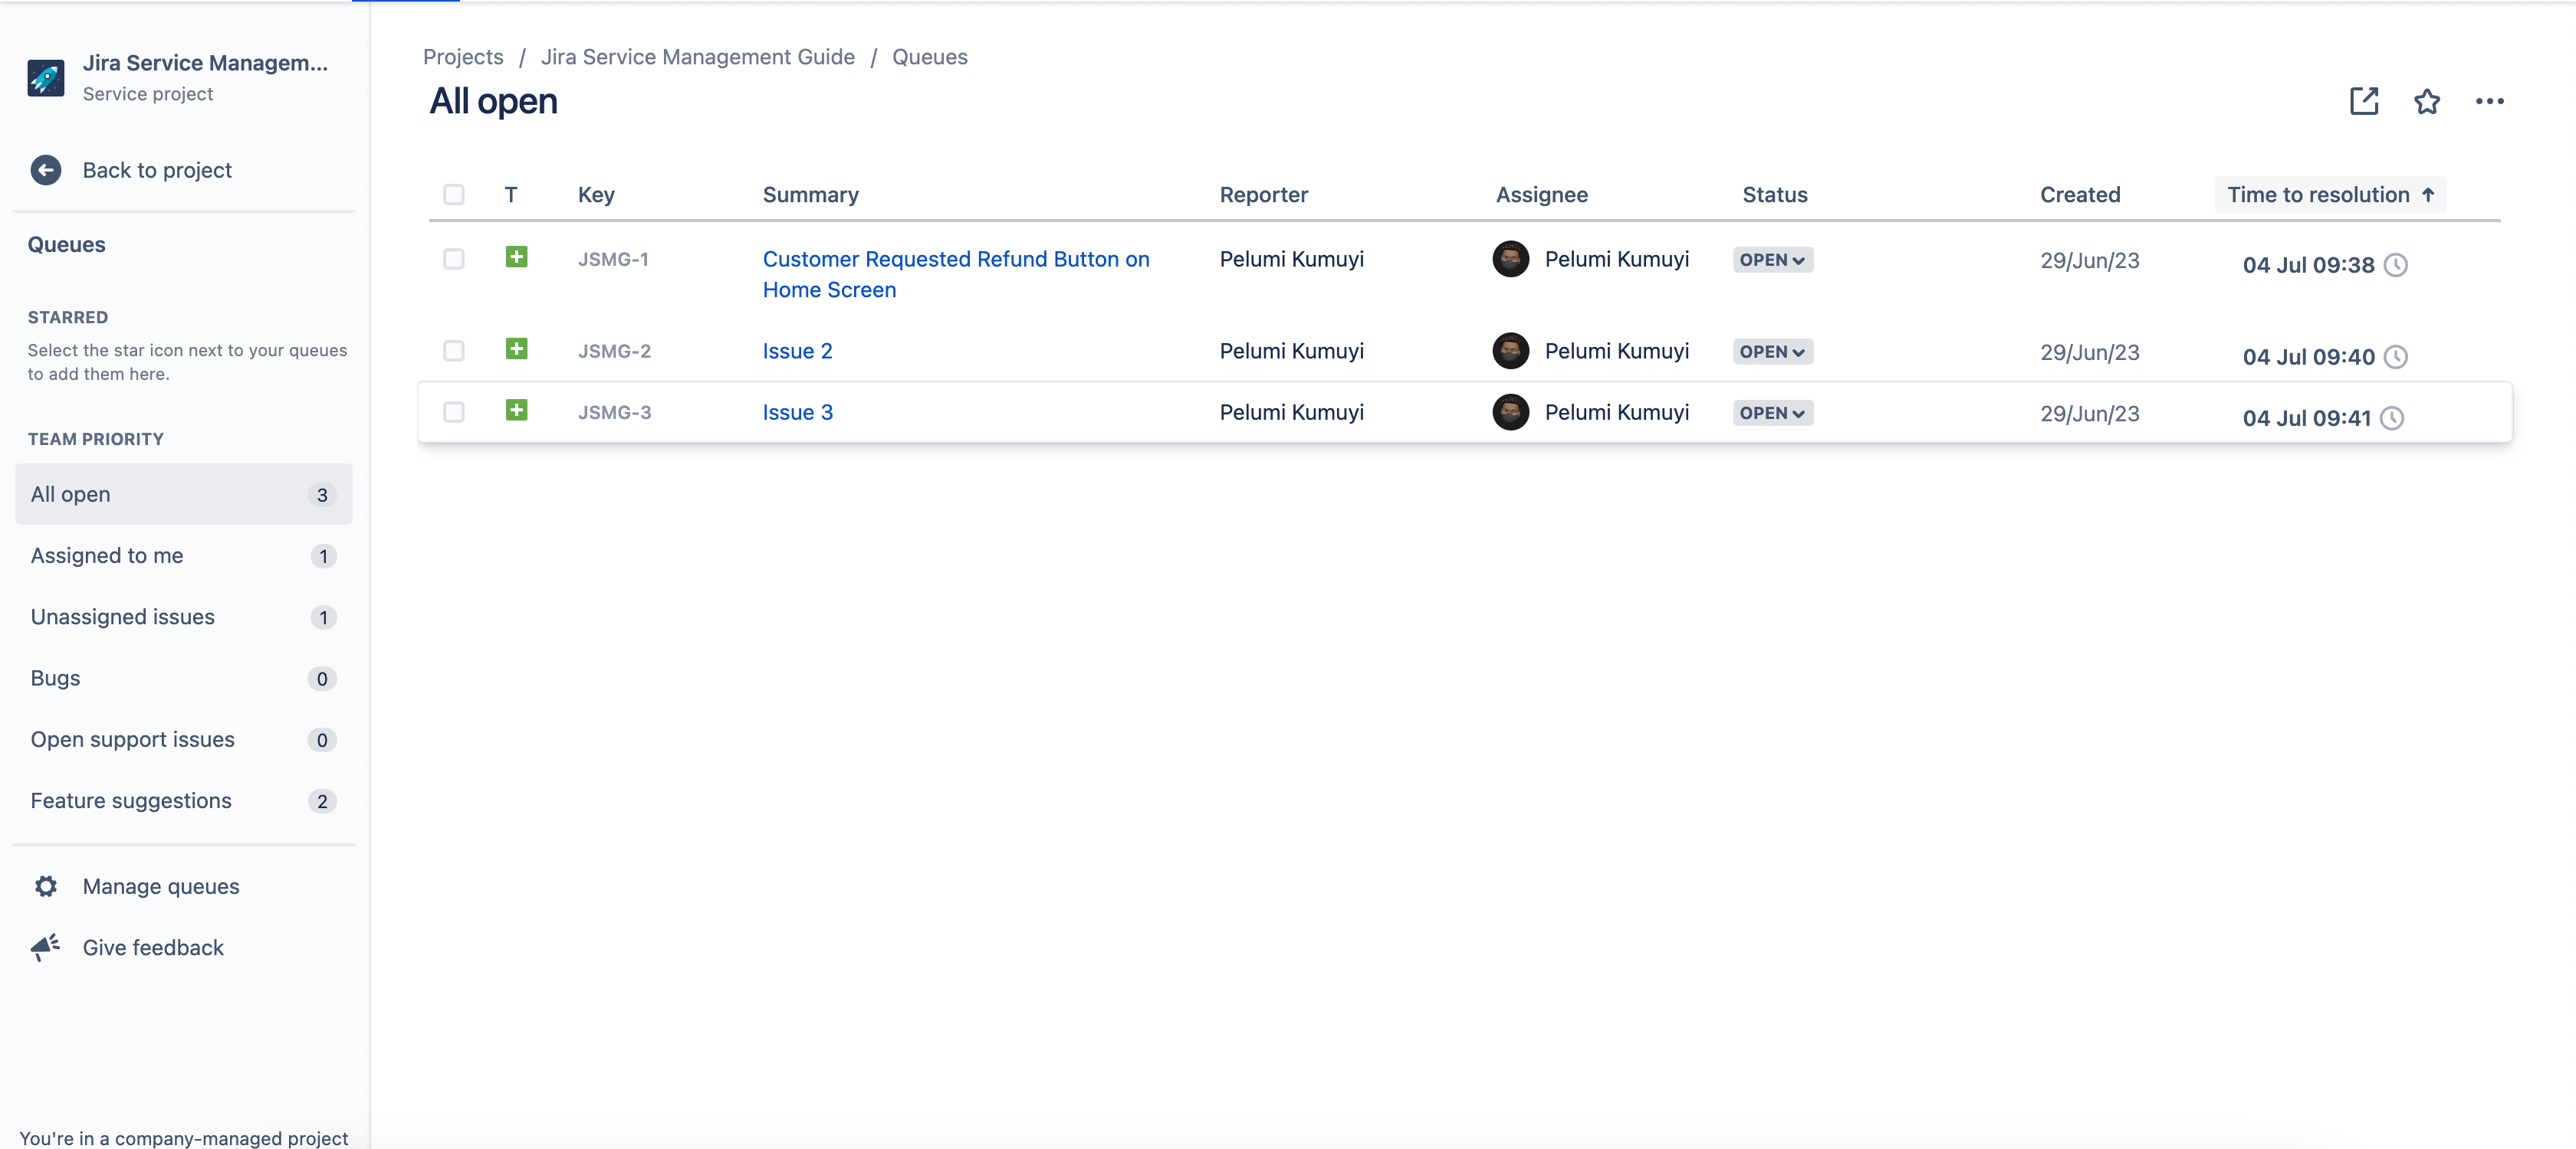2576x1149 pixels.
Task: Click the clock icon for JSMG-3 resolution time
Action: coord(2392,419)
